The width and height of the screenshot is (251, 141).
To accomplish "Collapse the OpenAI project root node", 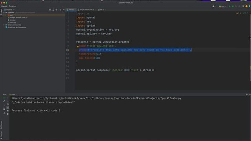I will pos(4,13).
